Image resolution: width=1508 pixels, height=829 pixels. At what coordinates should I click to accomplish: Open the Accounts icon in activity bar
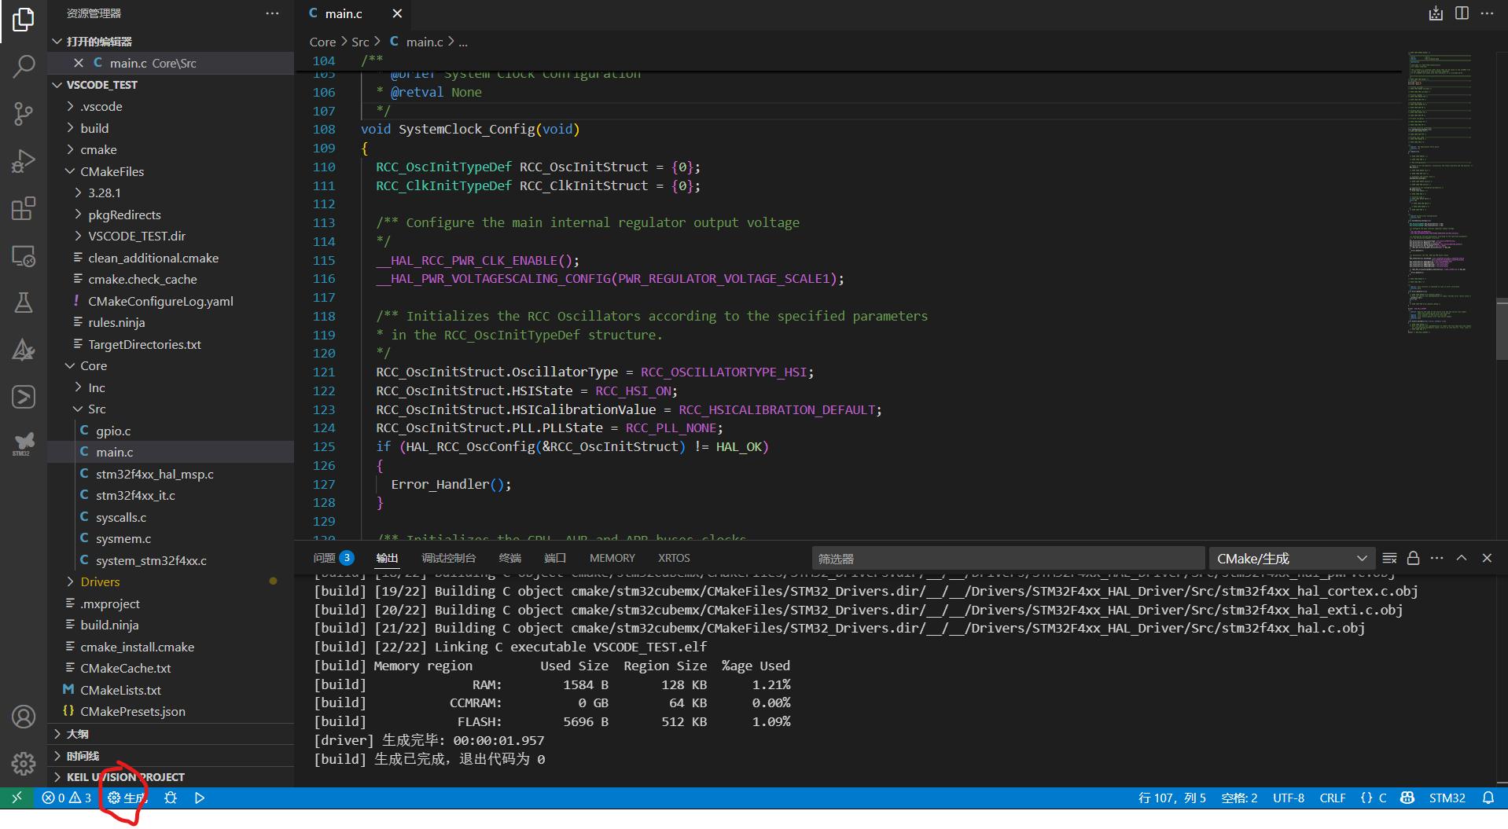pyautogui.click(x=23, y=716)
